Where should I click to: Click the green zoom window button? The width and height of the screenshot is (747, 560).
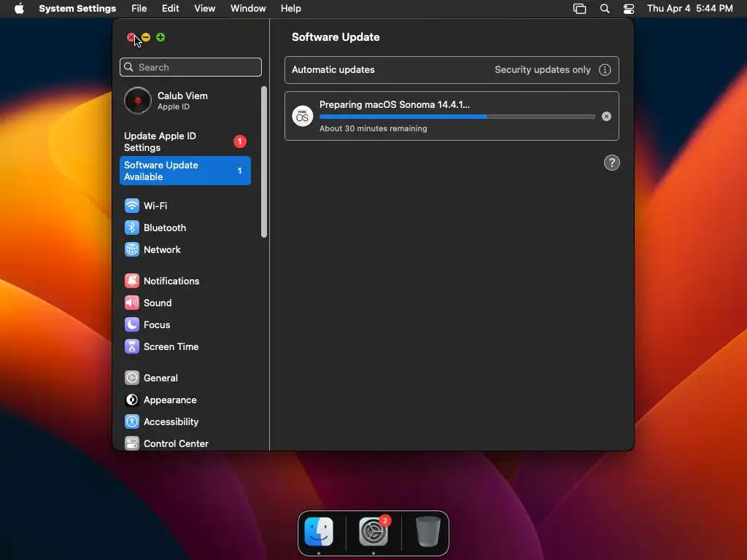point(160,37)
